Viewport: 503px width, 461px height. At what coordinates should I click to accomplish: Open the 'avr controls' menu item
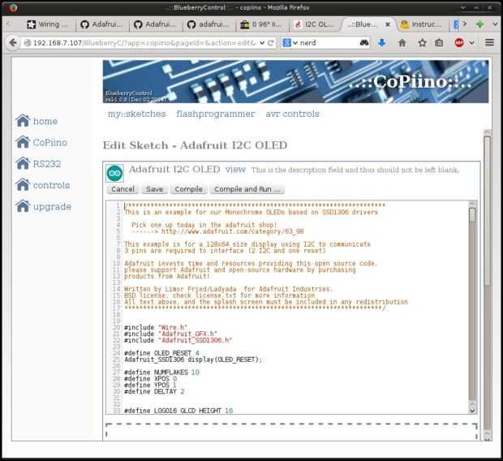pos(292,114)
